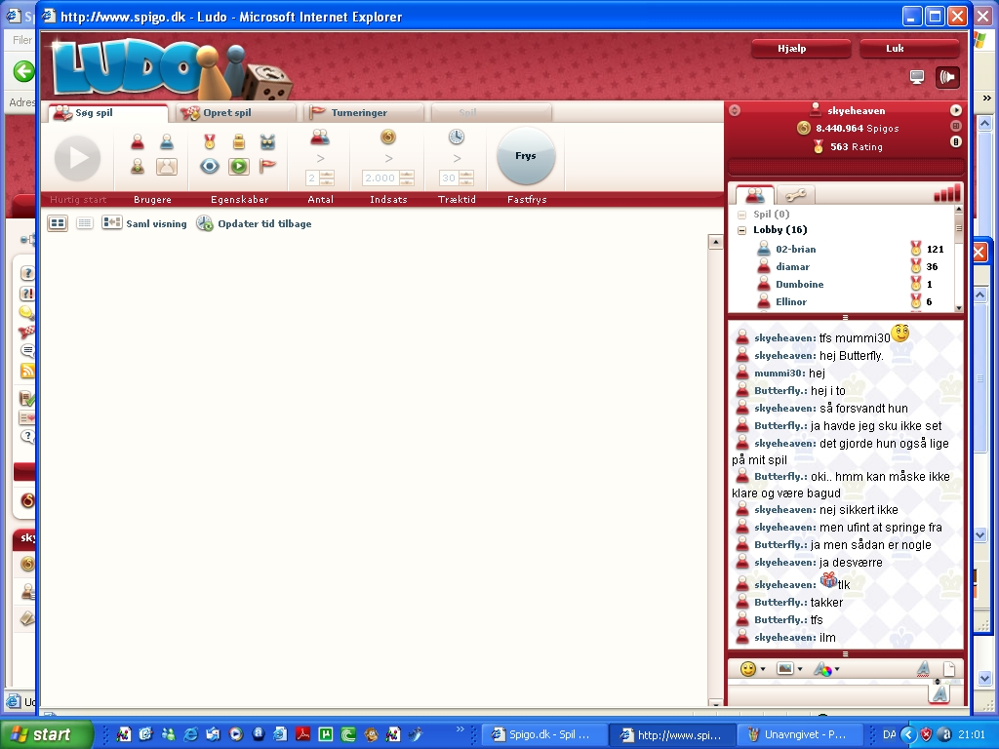Click the green play icon under Egenskaber
Viewport: 999px width, 749px height.
pos(239,167)
